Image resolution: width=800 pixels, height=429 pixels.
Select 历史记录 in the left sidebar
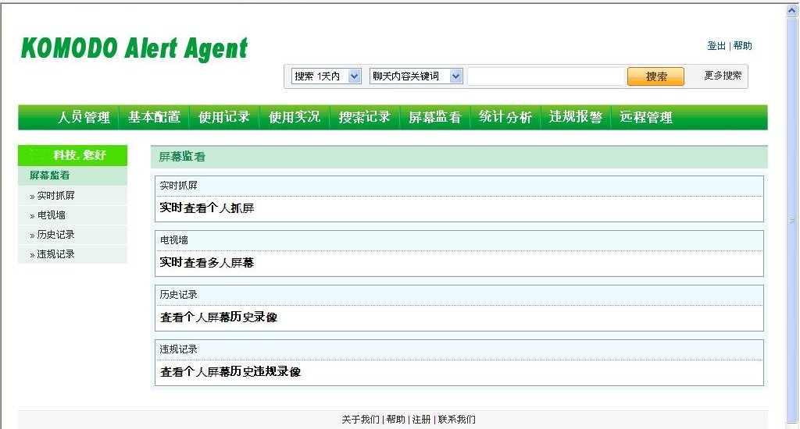tap(55, 234)
